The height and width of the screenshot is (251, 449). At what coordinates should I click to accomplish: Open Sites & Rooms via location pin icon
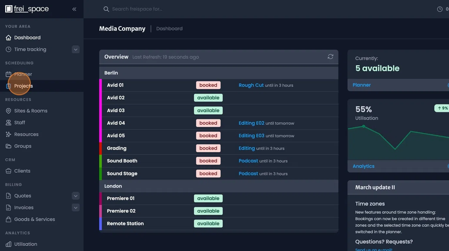8,111
